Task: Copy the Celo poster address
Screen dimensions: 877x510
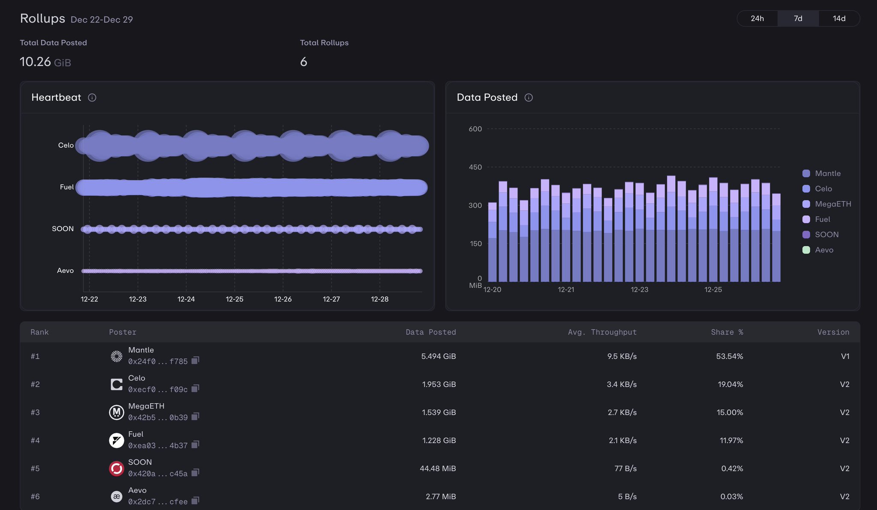Action: pos(195,389)
